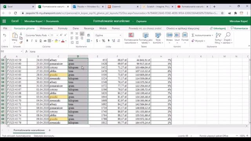251x141 pixels.
Task: Click the Wrap text icon
Action: (x=89, y=35)
